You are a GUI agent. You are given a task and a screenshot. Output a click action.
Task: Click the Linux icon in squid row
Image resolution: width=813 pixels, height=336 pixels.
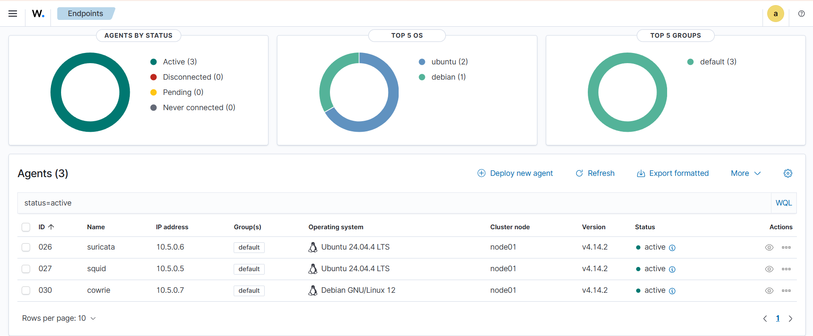click(x=313, y=269)
